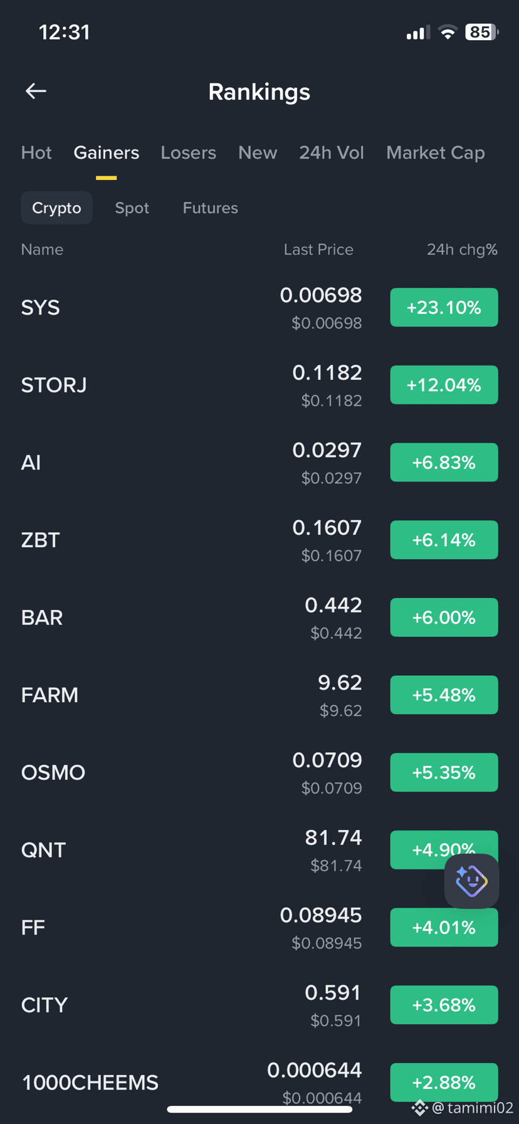This screenshot has width=519, height=1124.
Task: Open the New rankings tab
Action: click(x=258, y=153)
